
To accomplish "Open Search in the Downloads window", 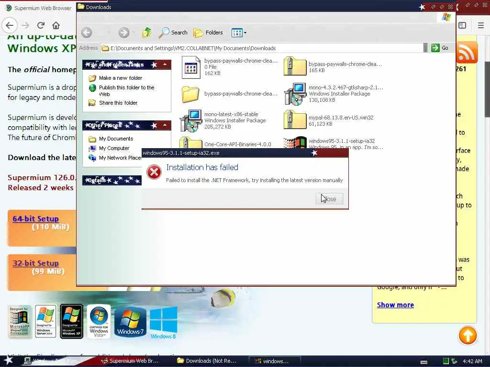I will click(x=173, y=32).
